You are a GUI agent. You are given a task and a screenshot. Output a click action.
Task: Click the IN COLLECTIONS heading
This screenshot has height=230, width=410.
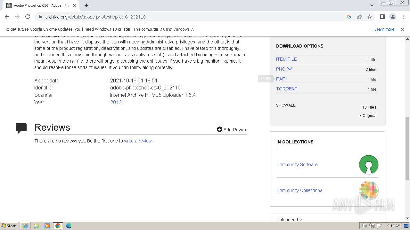(x=295, y=142)
